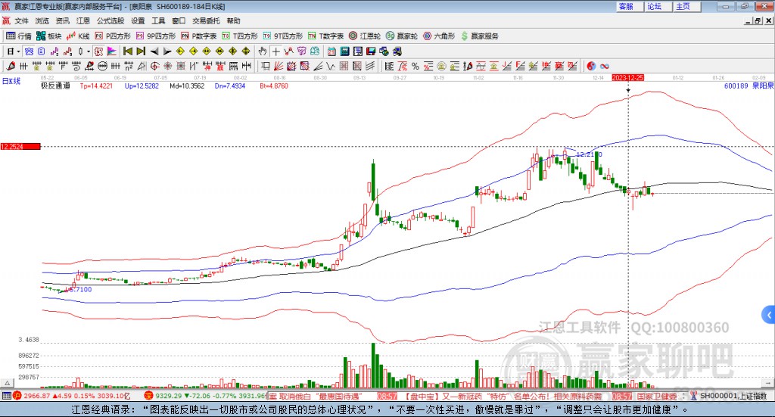Image resolution: width=775 pixels, height=417 pixels.
Task: Open the 帮助 menu
Action: pos(233,20)
